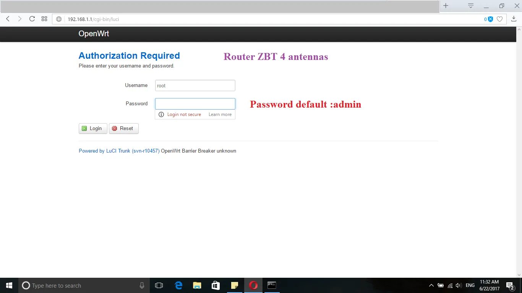Click the Authorization Required heading

pos(129,56)
